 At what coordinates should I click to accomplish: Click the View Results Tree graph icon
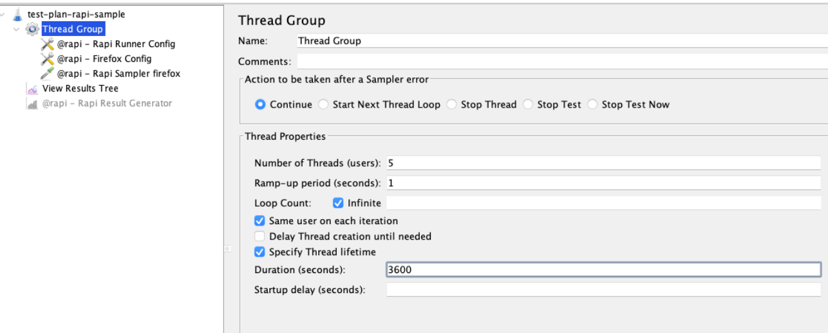[32, 88]
